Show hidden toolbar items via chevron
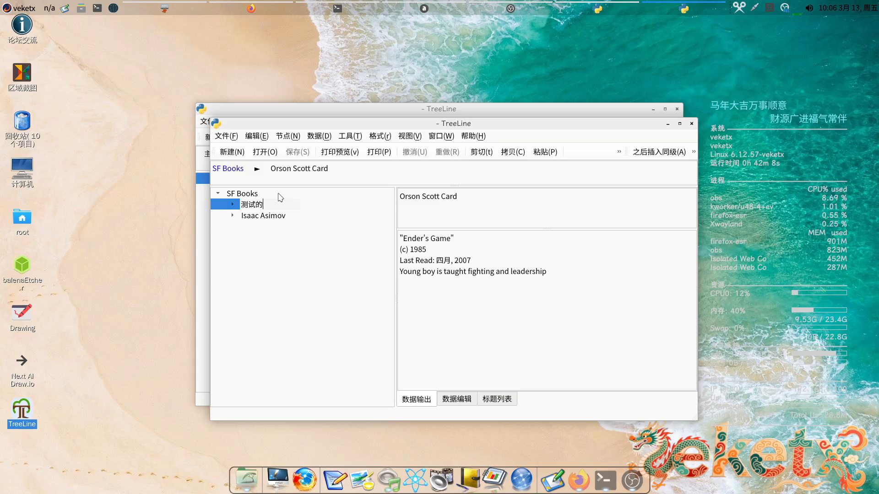 (x=619, y=152)
